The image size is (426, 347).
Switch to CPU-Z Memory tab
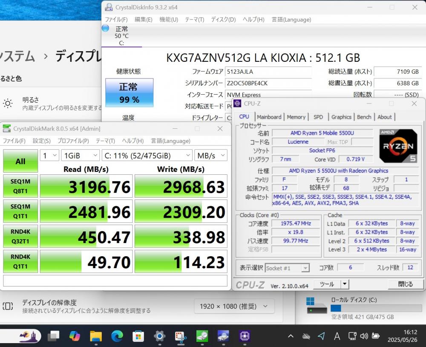pos(296,117)
